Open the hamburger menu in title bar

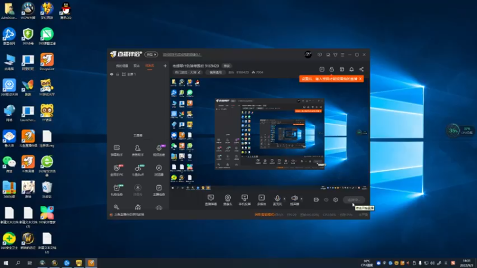tap(342, 55)
